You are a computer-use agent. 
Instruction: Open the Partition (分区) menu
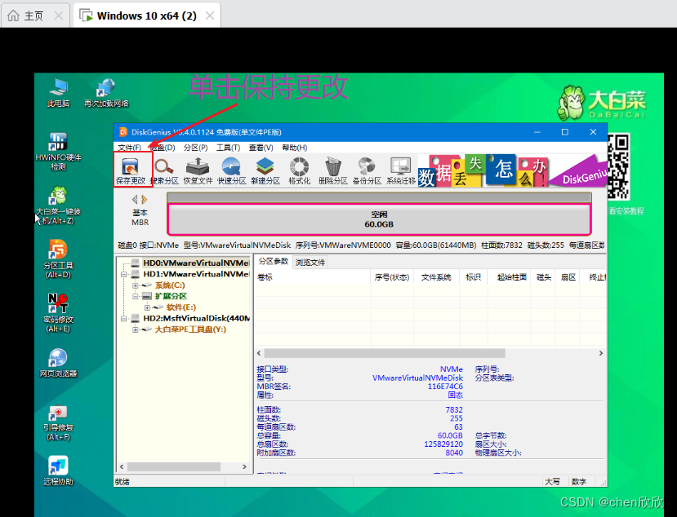tap(196, 148)
